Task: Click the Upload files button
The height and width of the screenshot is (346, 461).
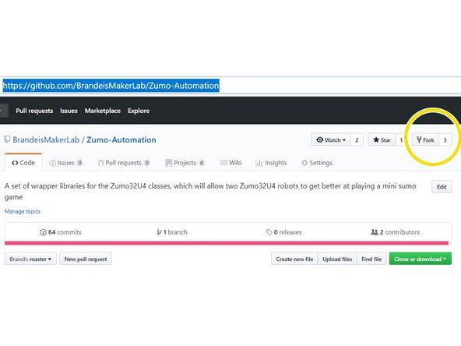Action: [x=337, y=259]
